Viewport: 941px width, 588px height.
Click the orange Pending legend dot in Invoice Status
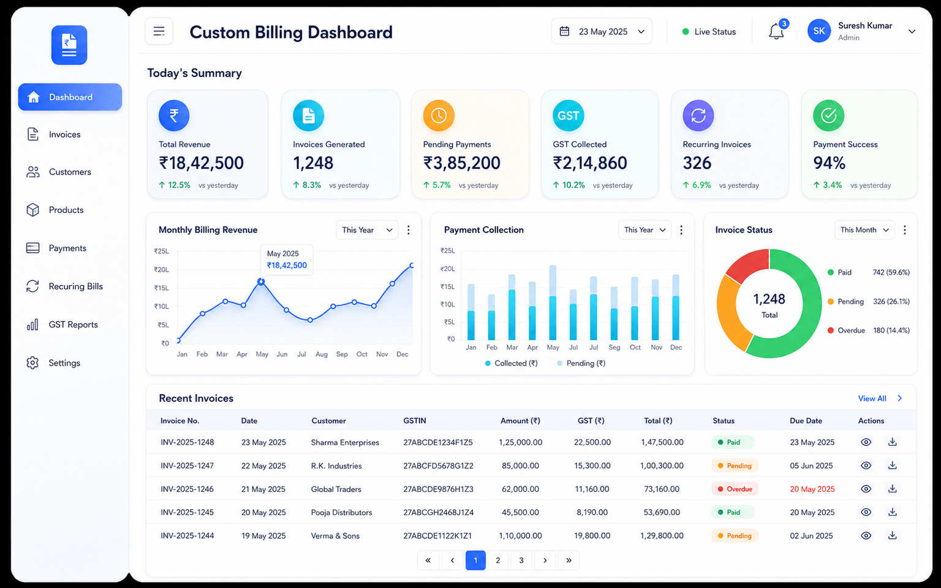[x=831, y=302]
